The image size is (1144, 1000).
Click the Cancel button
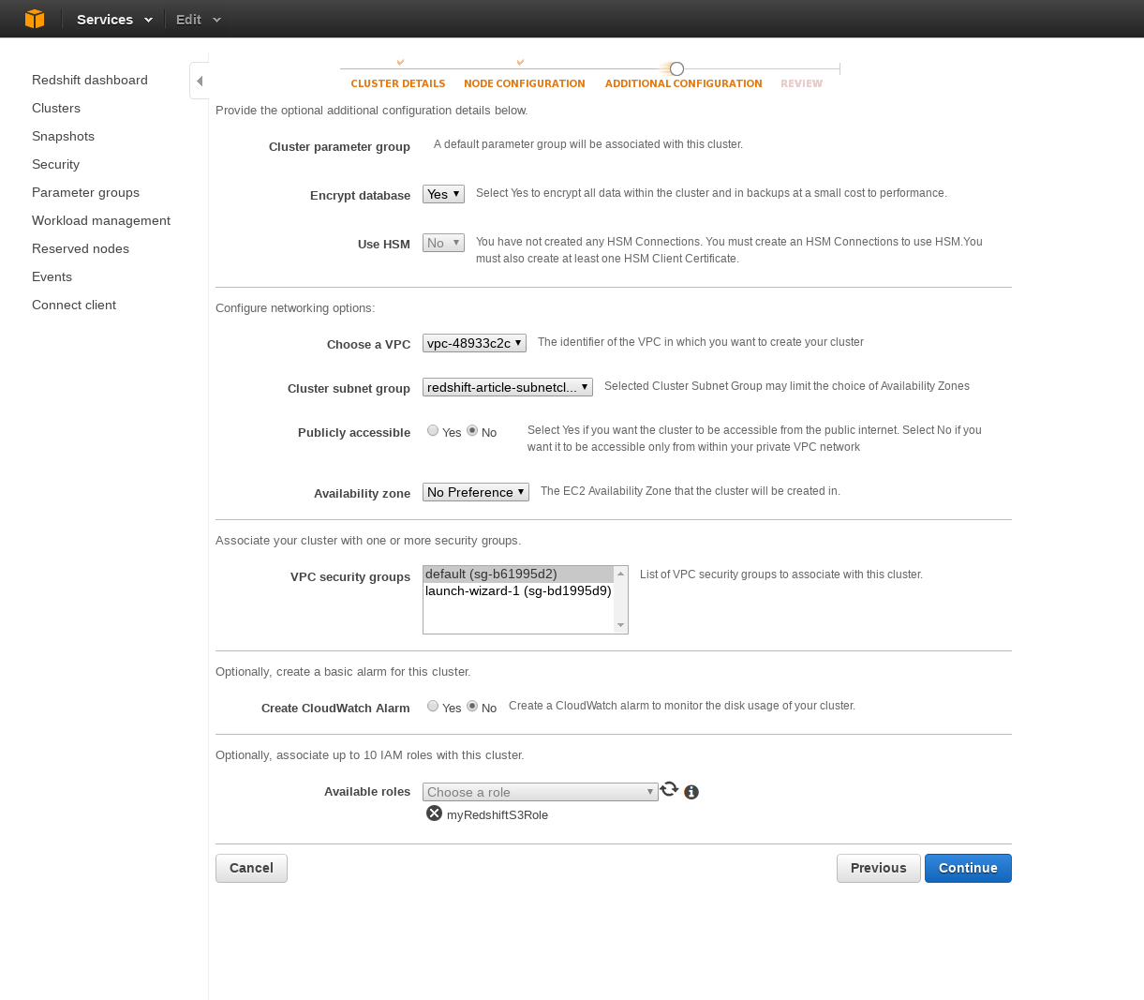point(251,868)
